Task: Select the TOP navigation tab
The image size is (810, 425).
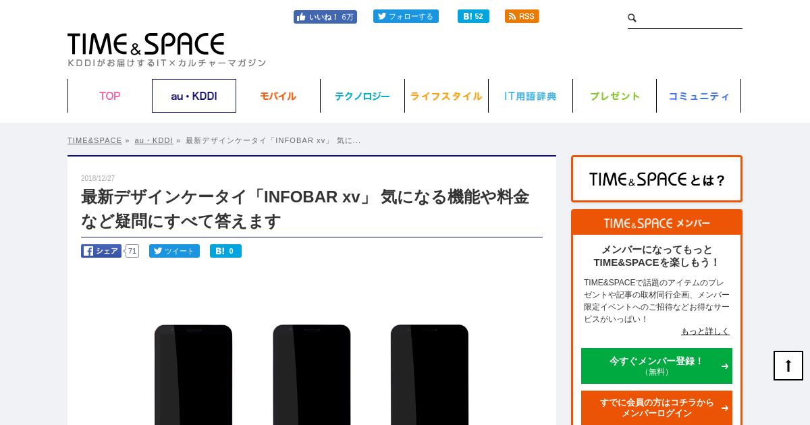Action: pos(110,96)
